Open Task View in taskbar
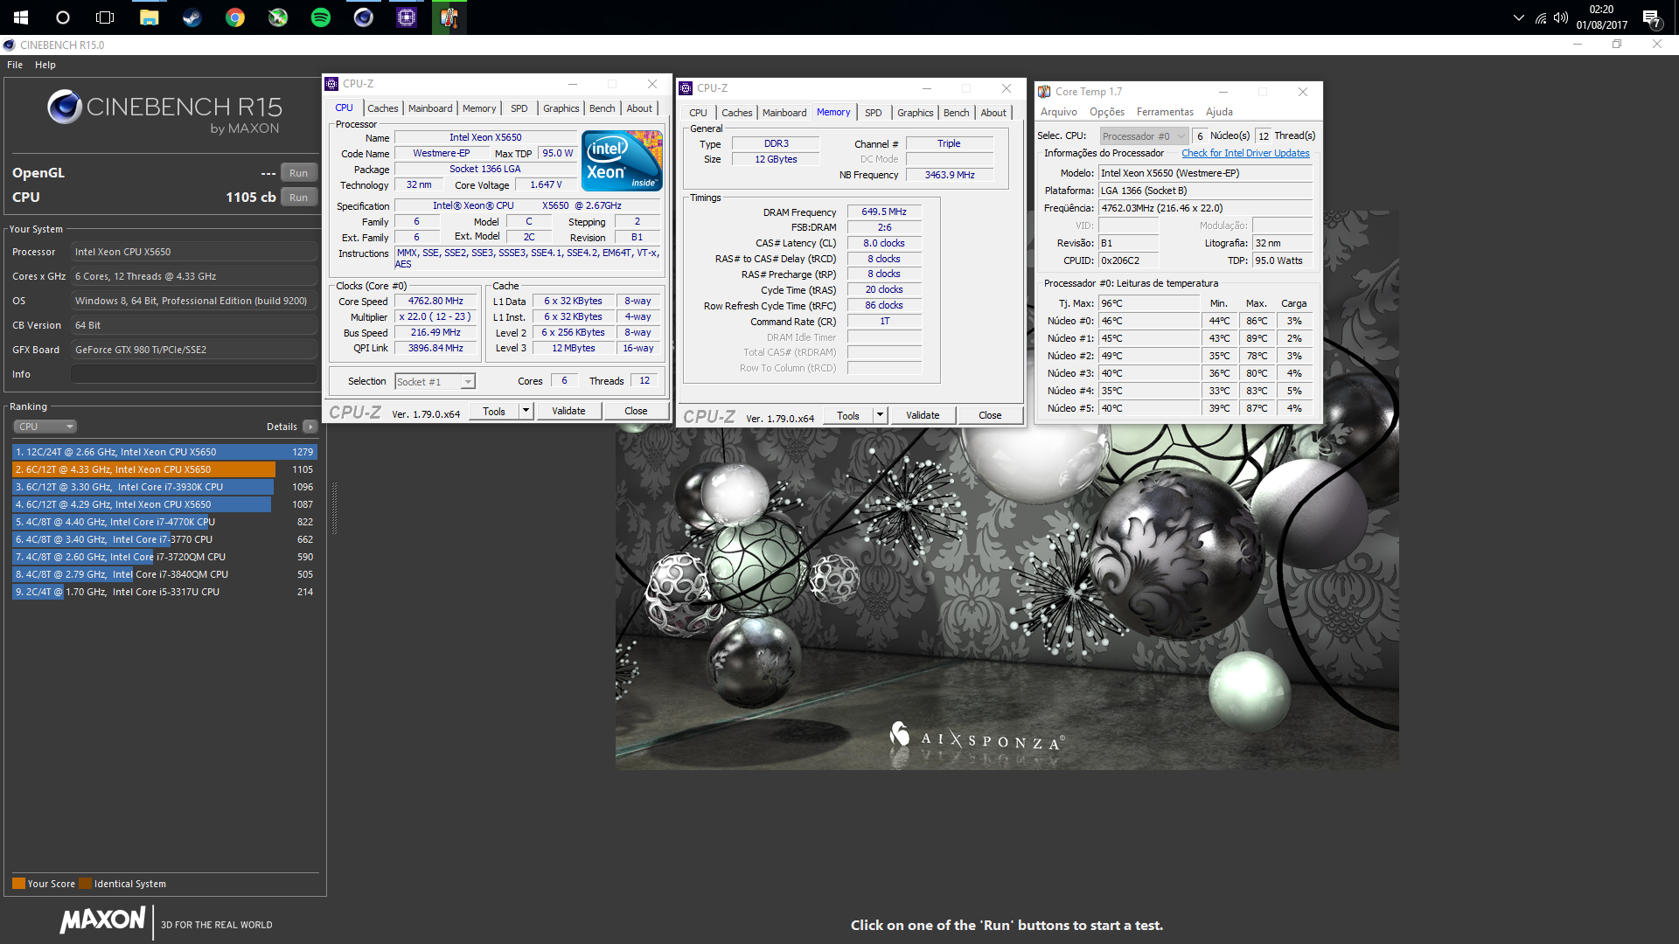1679x944 pixels. pos(105,17)
